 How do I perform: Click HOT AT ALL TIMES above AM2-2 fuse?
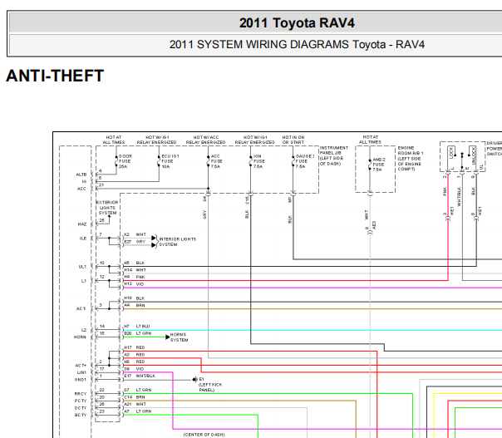point(370,140)
